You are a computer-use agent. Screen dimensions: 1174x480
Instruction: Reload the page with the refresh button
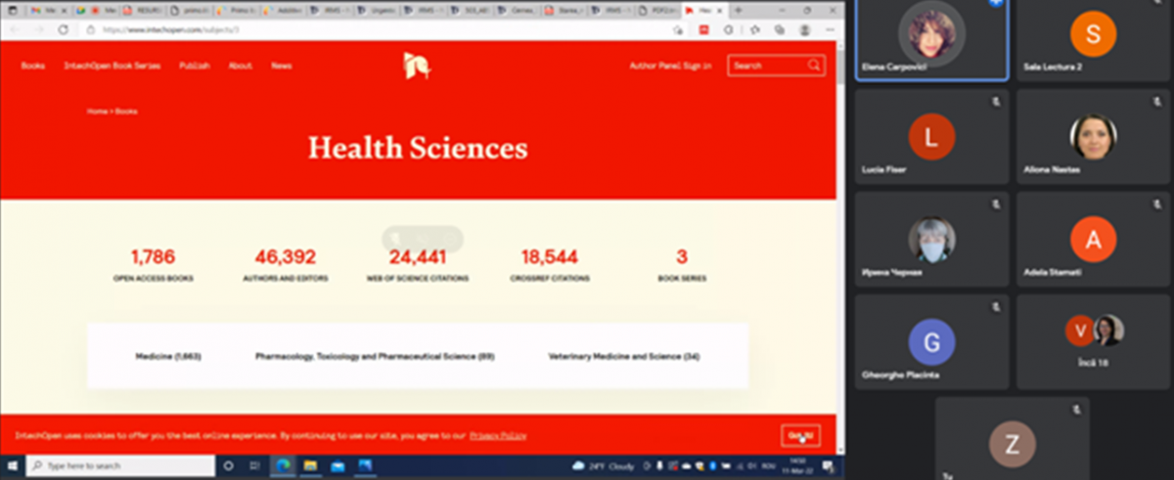(65, 29)
